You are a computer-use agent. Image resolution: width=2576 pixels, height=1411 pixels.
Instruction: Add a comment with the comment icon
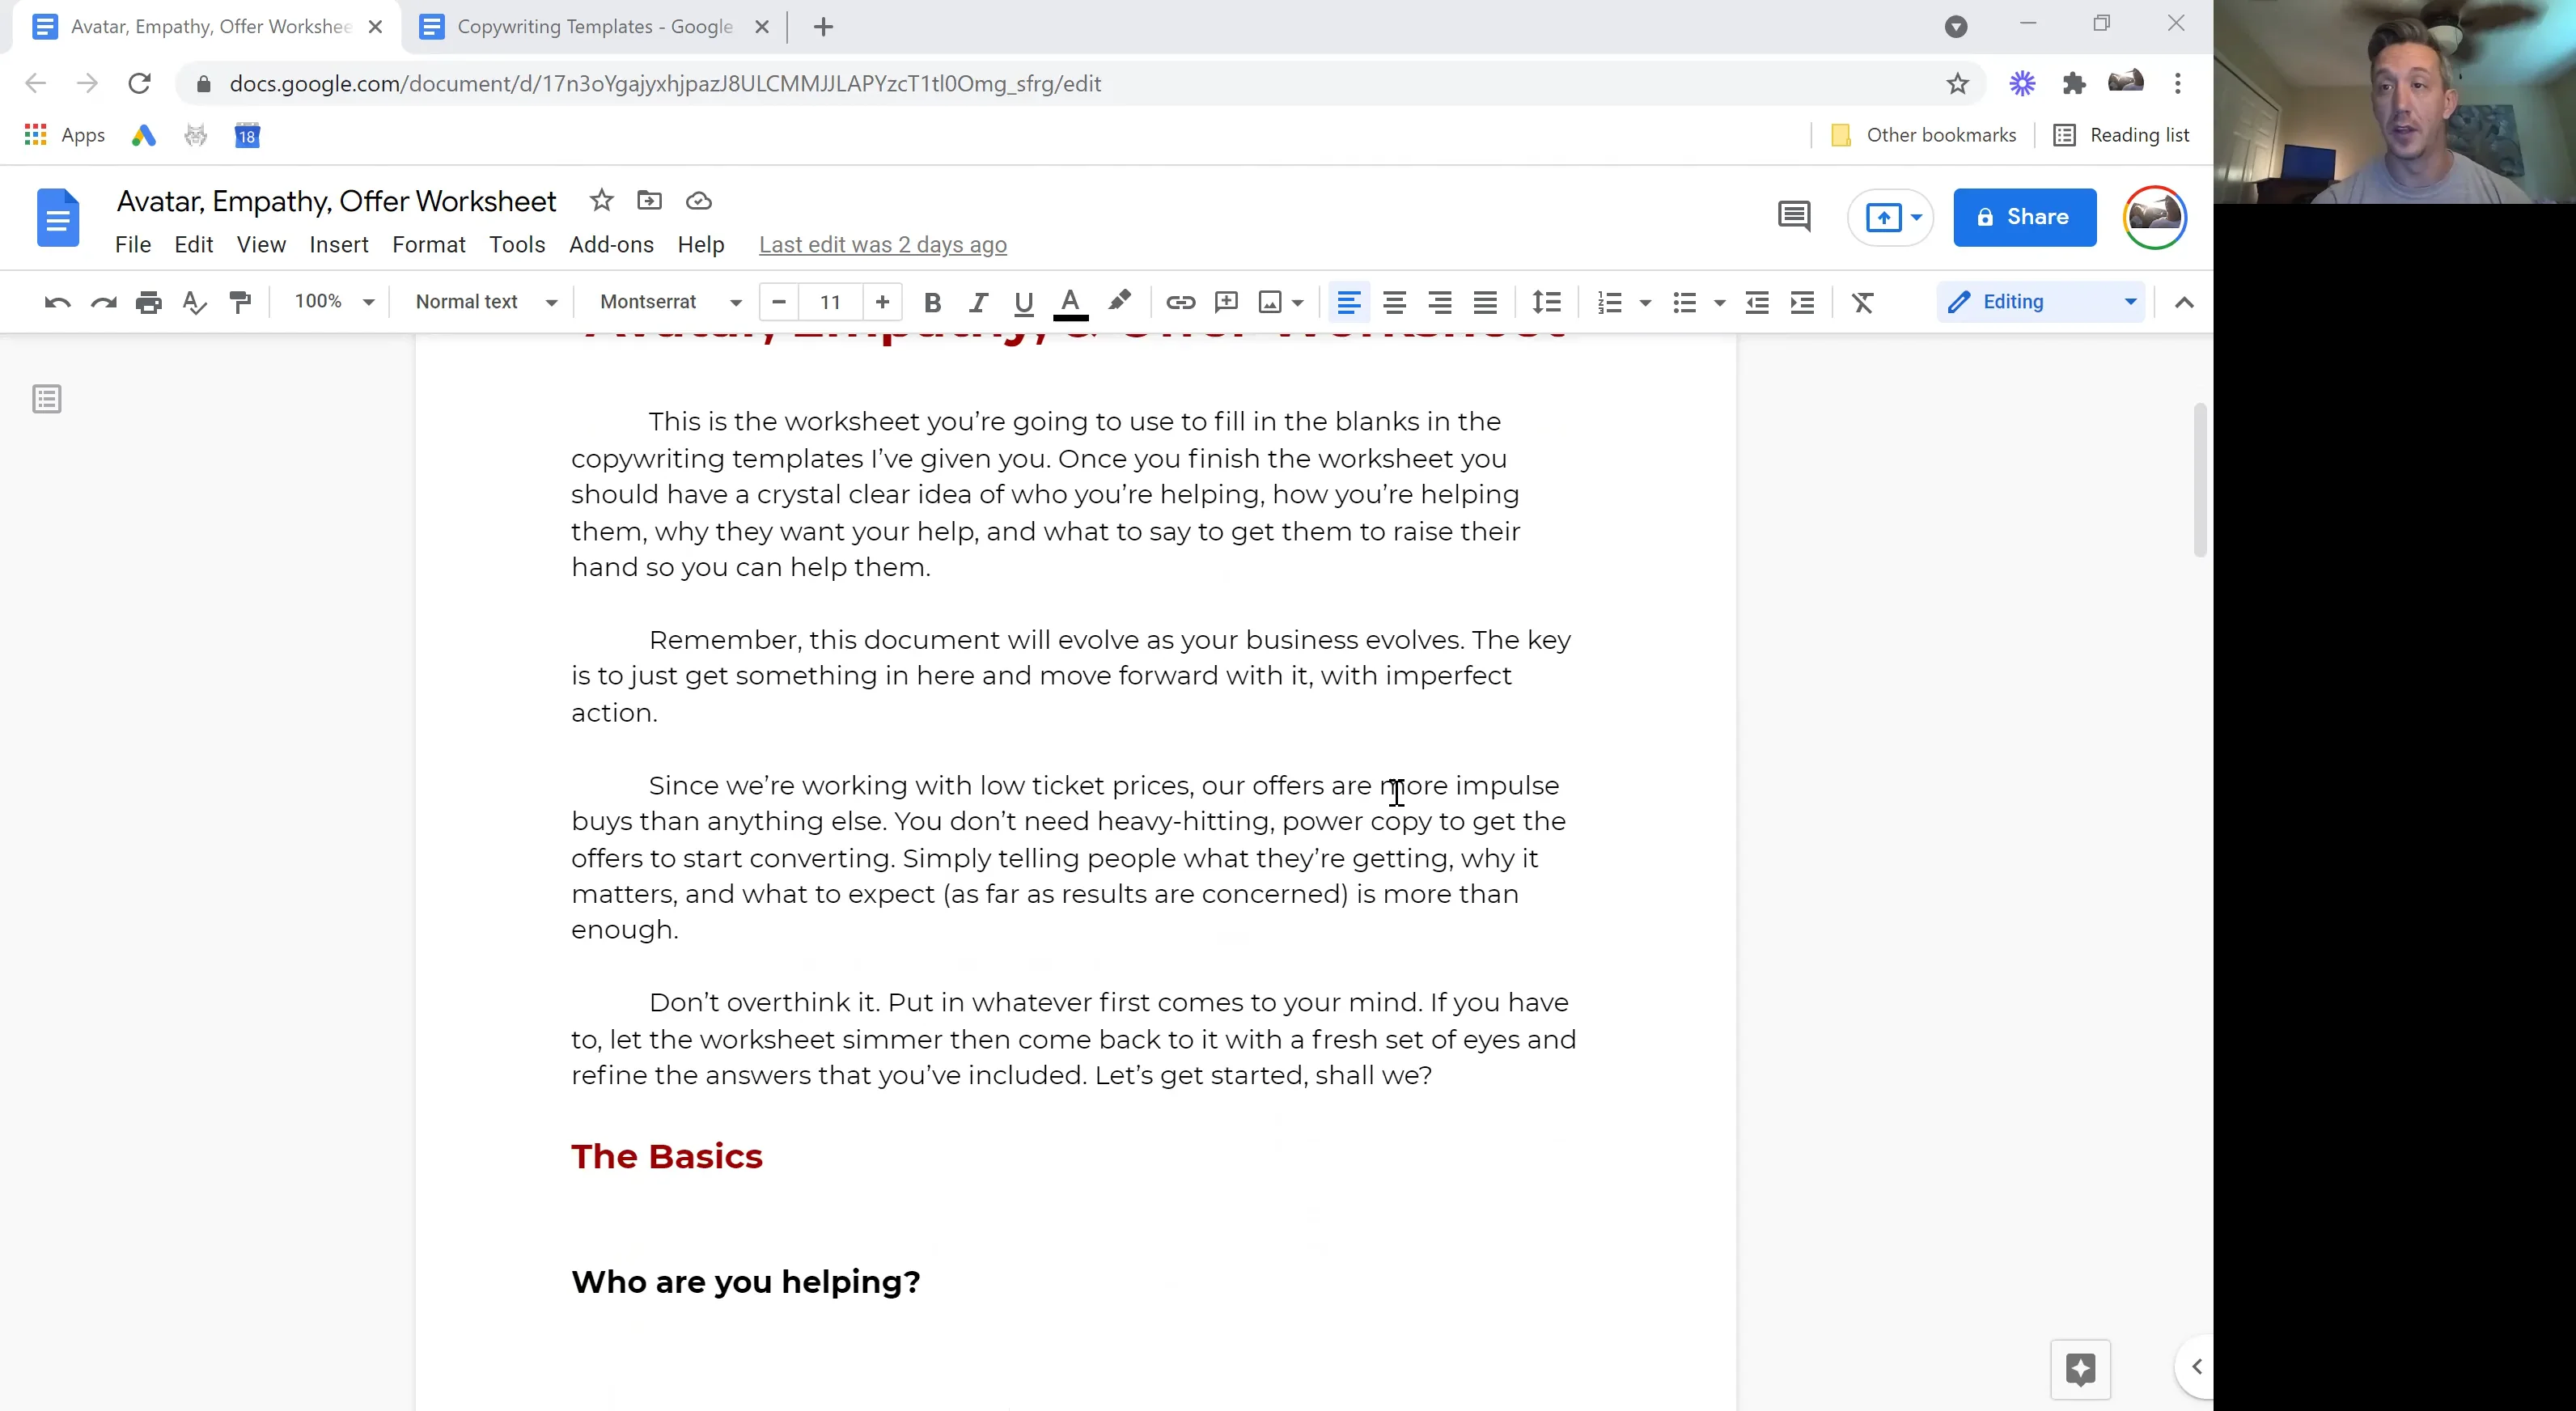click(x=1225, y=302)
